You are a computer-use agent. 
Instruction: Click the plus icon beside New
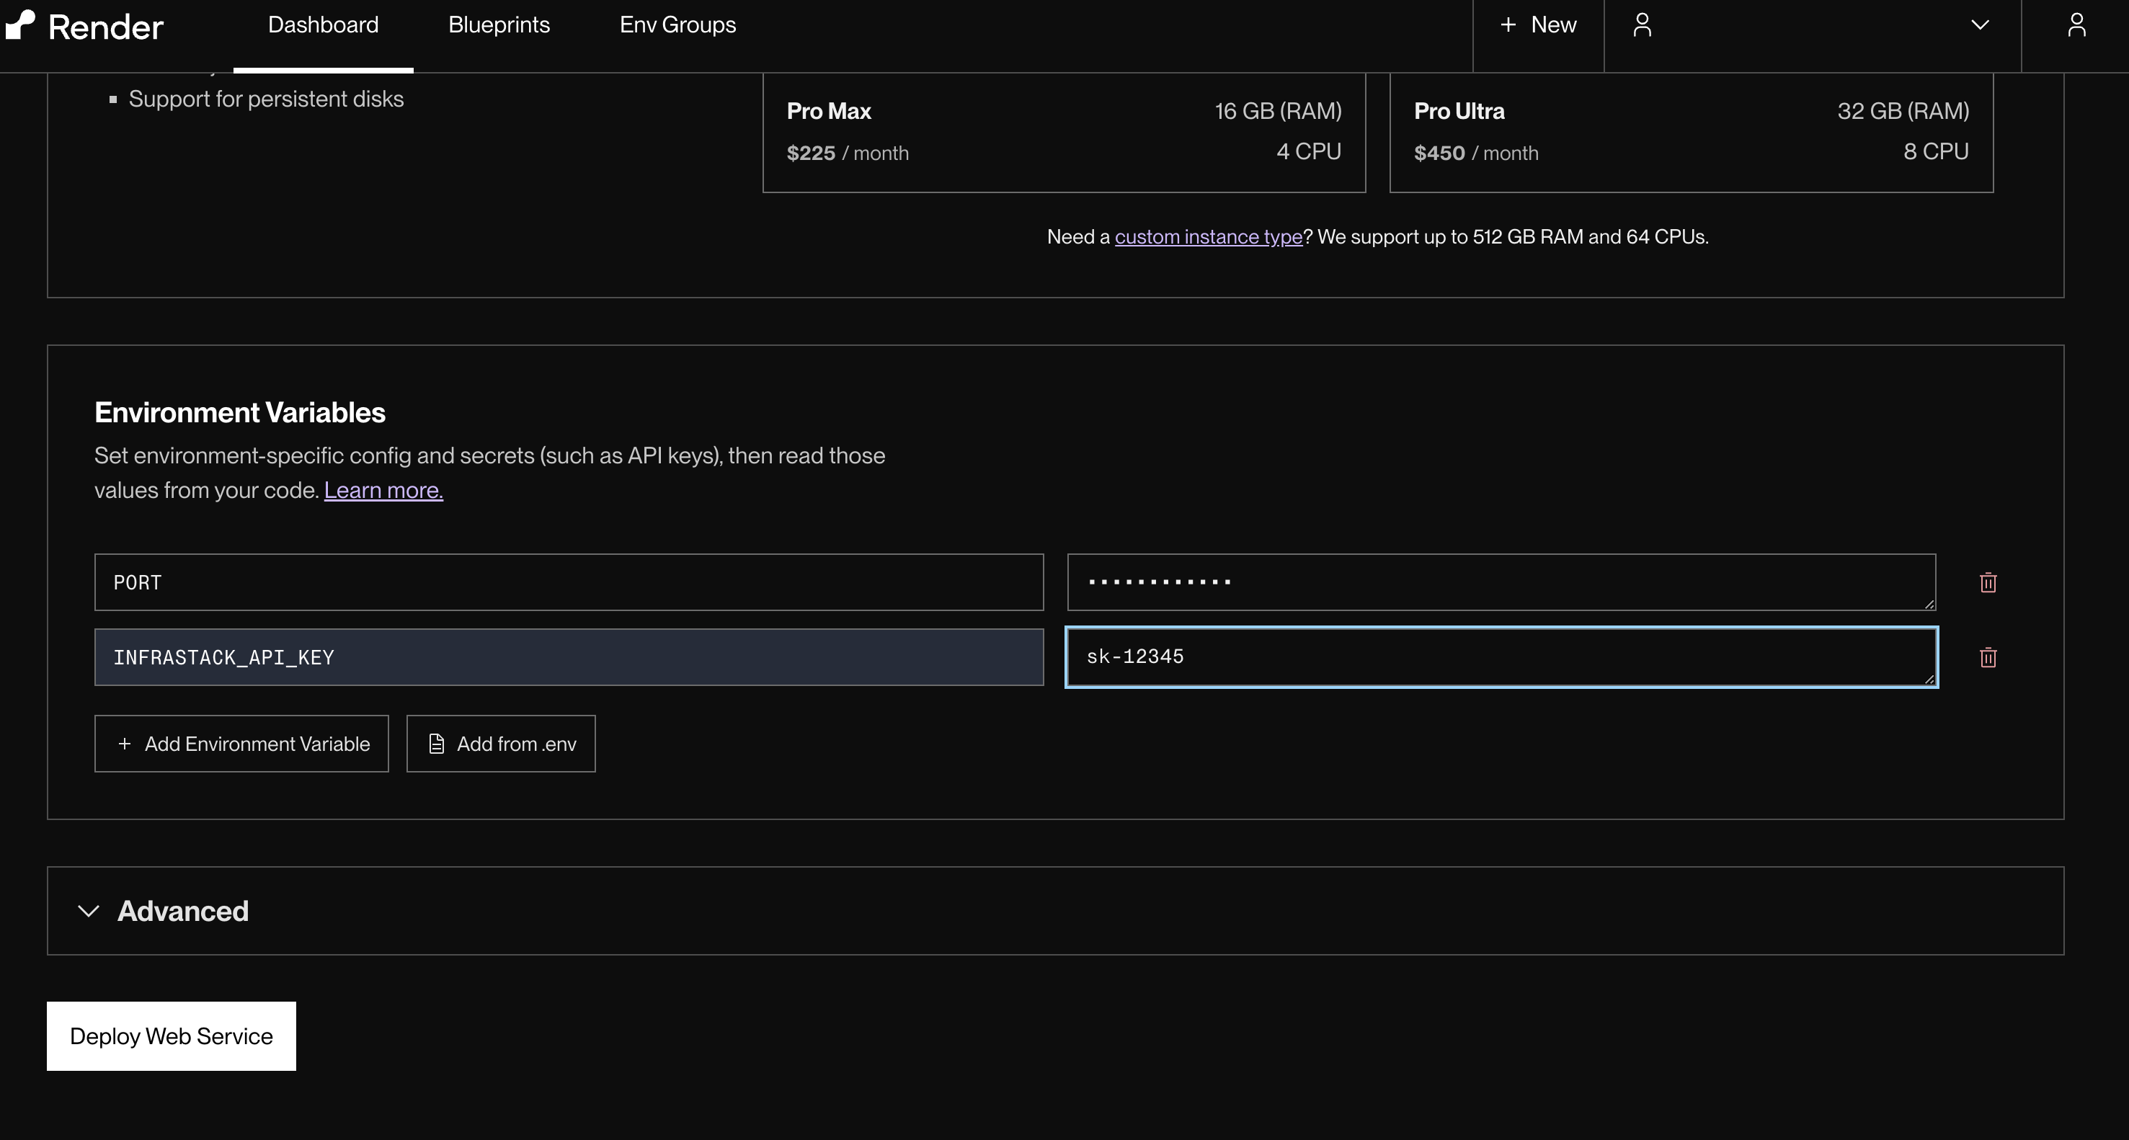click(x=1508, y=25)
